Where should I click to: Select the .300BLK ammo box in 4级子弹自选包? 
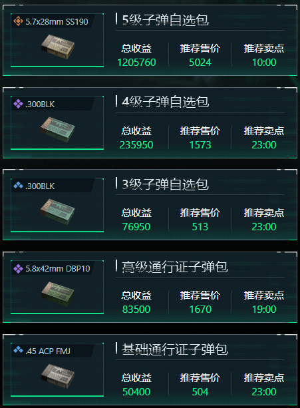coord(58,129)
